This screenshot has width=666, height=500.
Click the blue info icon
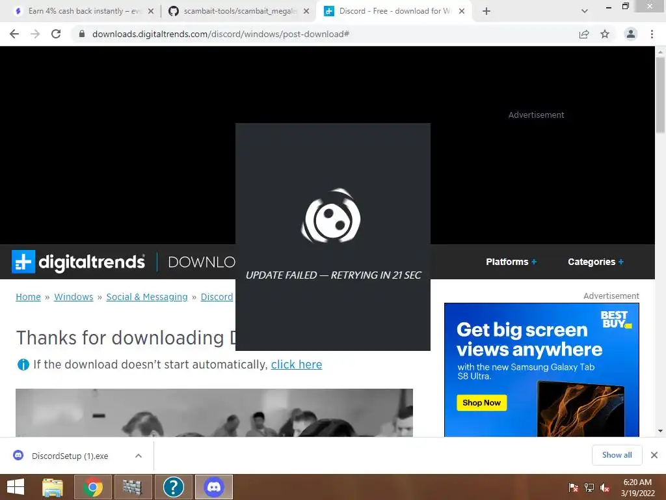(23, 365)
